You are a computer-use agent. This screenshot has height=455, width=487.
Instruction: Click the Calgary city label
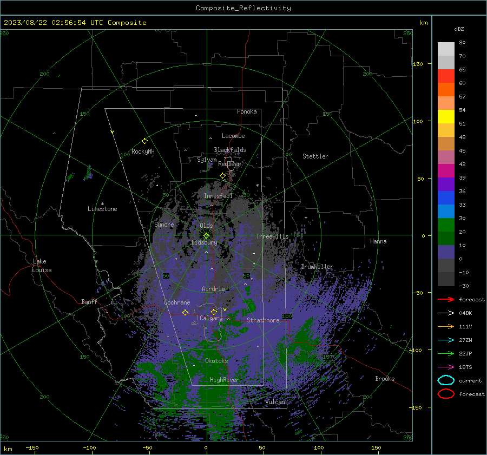211,318
